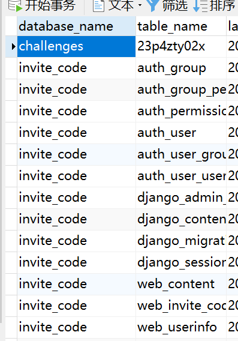Select the django_conten table name cell

[x=181, y=220]
